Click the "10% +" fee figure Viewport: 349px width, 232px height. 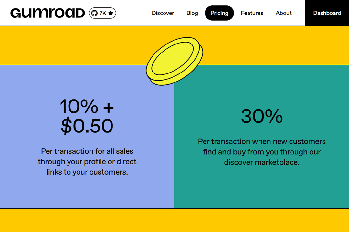pos(87,106)
